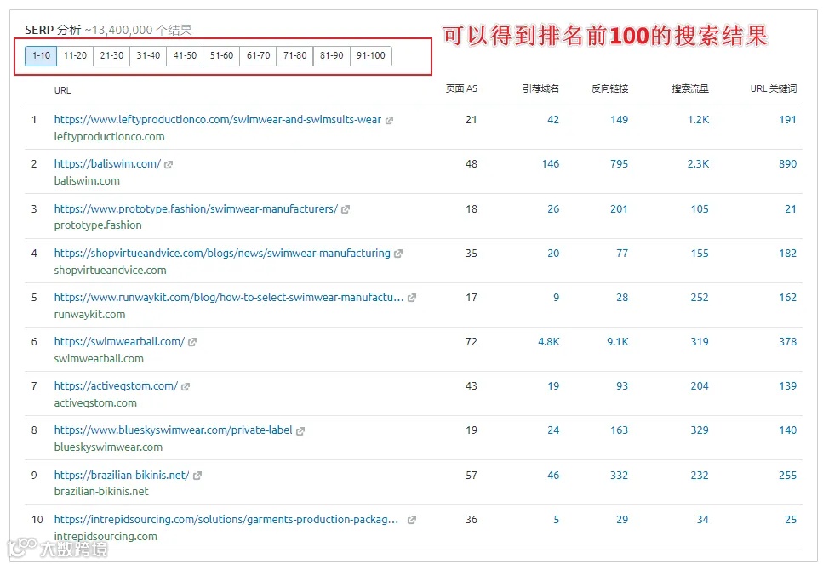The height and width of the screenshot is (564, 823).
Task: Open the https://brazilian-bikinis.net/ link
Action: [122, 475]
